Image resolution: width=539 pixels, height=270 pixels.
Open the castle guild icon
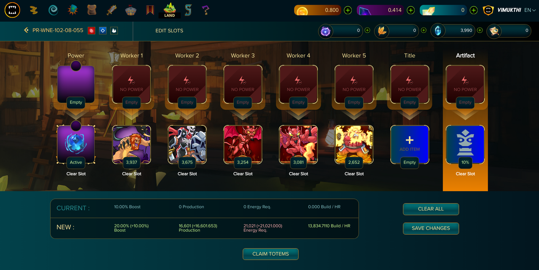tap(131, 10)
